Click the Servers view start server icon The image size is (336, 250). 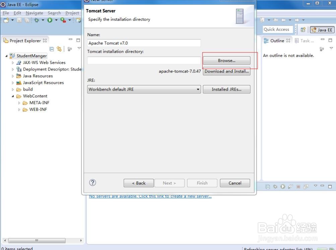pyautogui.click(x=283, y=187)
